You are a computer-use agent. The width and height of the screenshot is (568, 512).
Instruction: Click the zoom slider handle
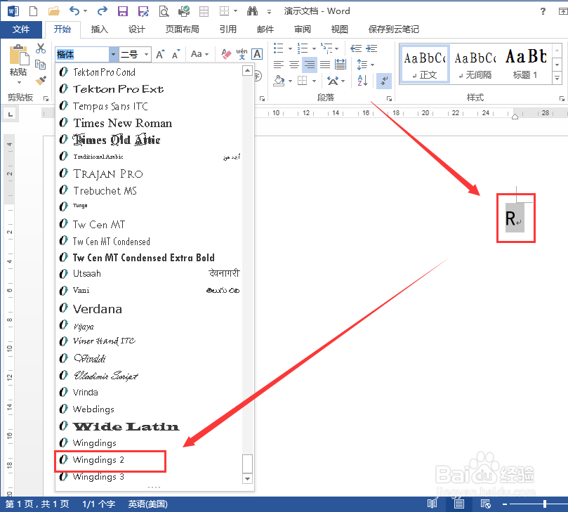coord(544,504)
